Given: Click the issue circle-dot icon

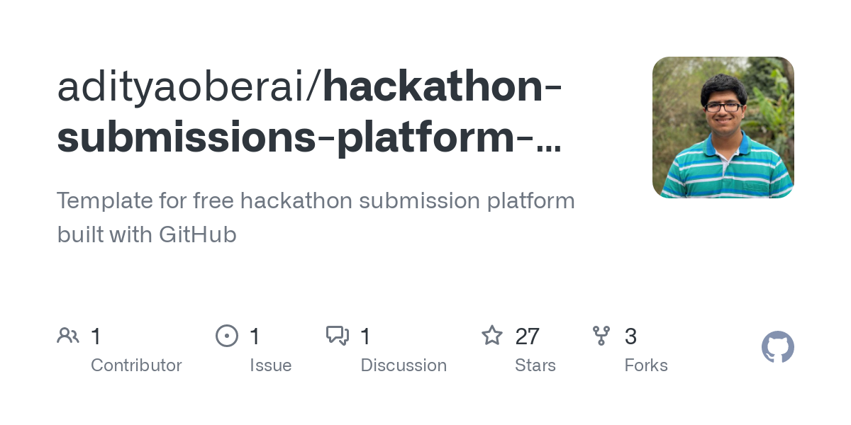Looking at the screenshot, I should coord(227,336).
